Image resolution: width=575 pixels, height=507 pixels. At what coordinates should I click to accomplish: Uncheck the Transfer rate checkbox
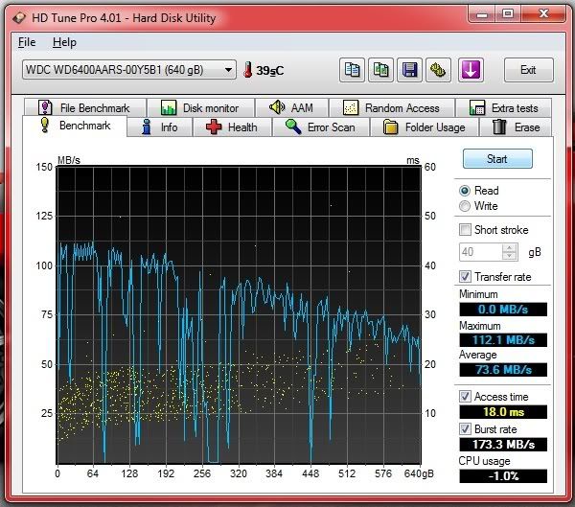[466, 277]
